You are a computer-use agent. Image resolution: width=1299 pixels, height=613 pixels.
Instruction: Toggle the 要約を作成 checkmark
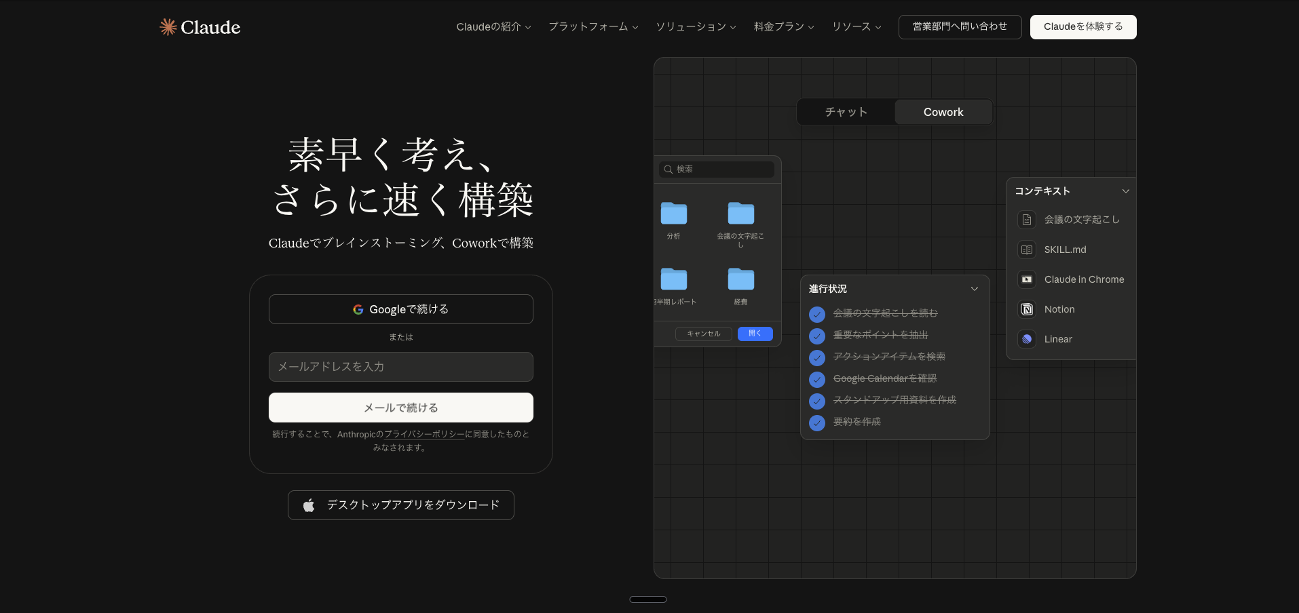(817, 422)
